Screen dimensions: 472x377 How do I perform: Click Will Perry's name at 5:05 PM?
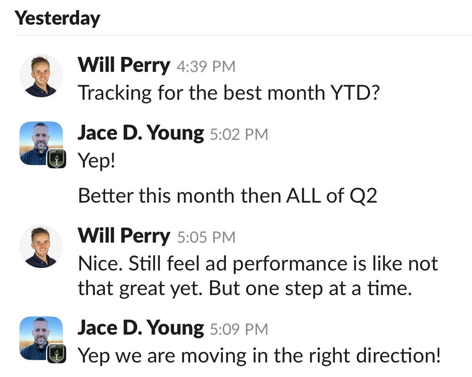pyautogui.click(x=124, y=236)
